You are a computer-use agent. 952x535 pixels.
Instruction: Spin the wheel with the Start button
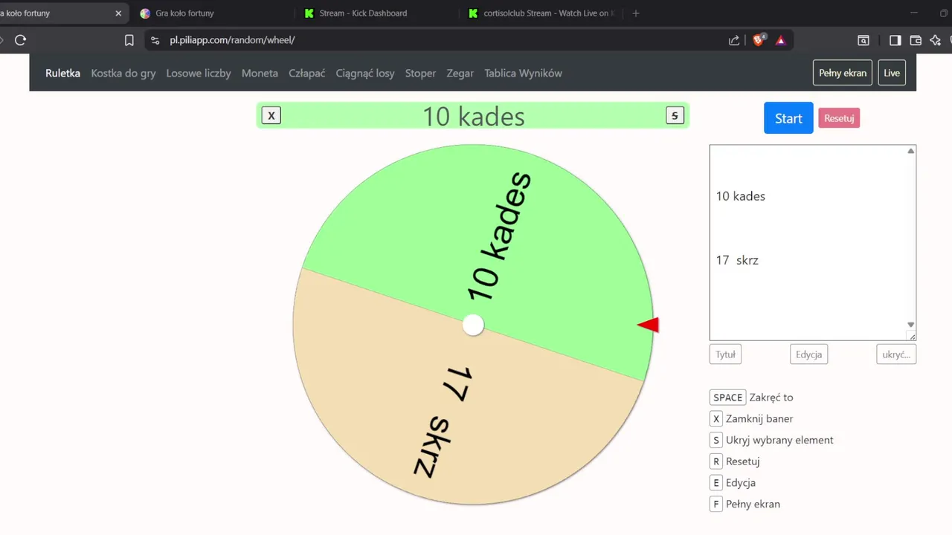pyautogui.click(x=788, y=118)
